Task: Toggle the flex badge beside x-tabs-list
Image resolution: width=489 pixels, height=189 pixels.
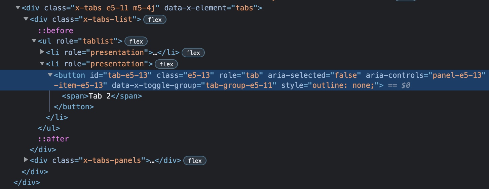Action: tap(155, 19)
